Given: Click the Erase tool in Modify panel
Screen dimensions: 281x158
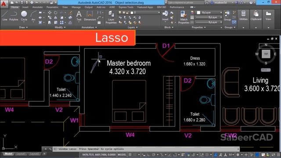Looking at the screenshot, I should [x=70, y=13].
